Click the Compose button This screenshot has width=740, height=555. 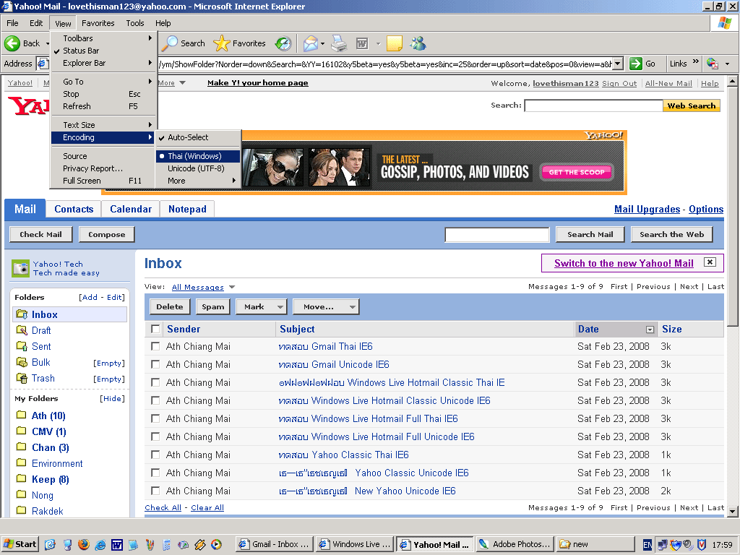click(107, 235)
